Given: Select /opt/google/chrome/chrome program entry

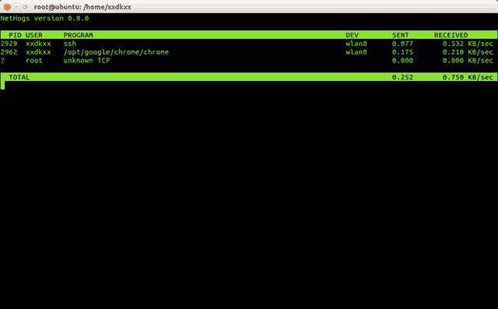Looking at the screenshot, I should pyautogui.click(x=116, y=52).
